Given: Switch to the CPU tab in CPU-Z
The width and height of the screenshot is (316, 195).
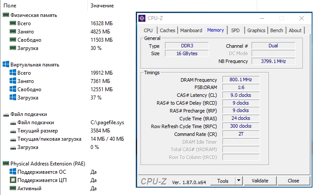Looking at the screenshot, I should pyautogui.click(x=148, y=30).
